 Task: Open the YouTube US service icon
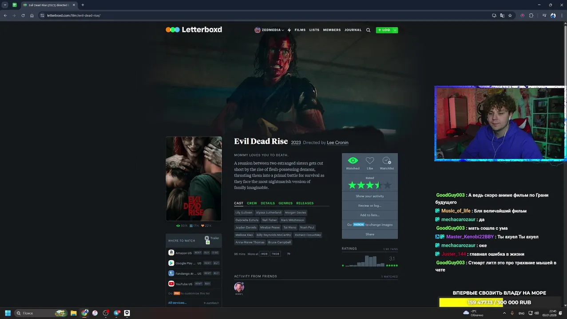click(x=171, y=284)
